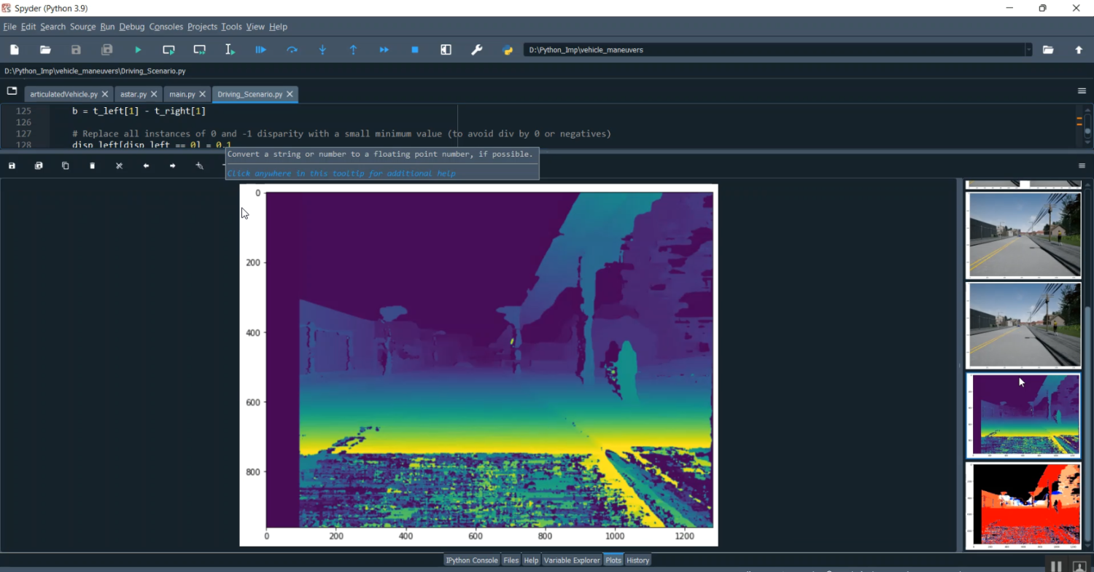
Task: Maximize the current pane icon
Action: pos(446,50)
